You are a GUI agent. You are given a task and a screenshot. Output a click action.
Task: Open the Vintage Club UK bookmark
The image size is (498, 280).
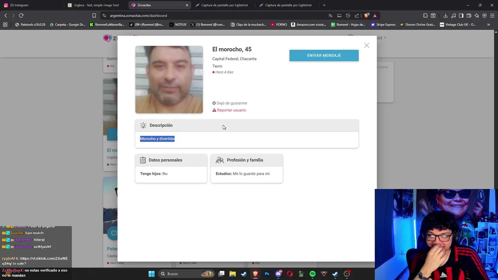click(458, 24)
